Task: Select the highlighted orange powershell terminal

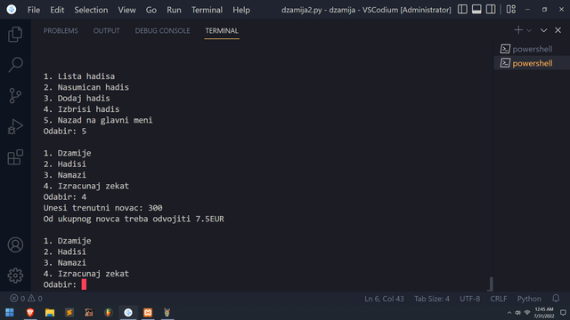Action: click(x=532, y=63)
